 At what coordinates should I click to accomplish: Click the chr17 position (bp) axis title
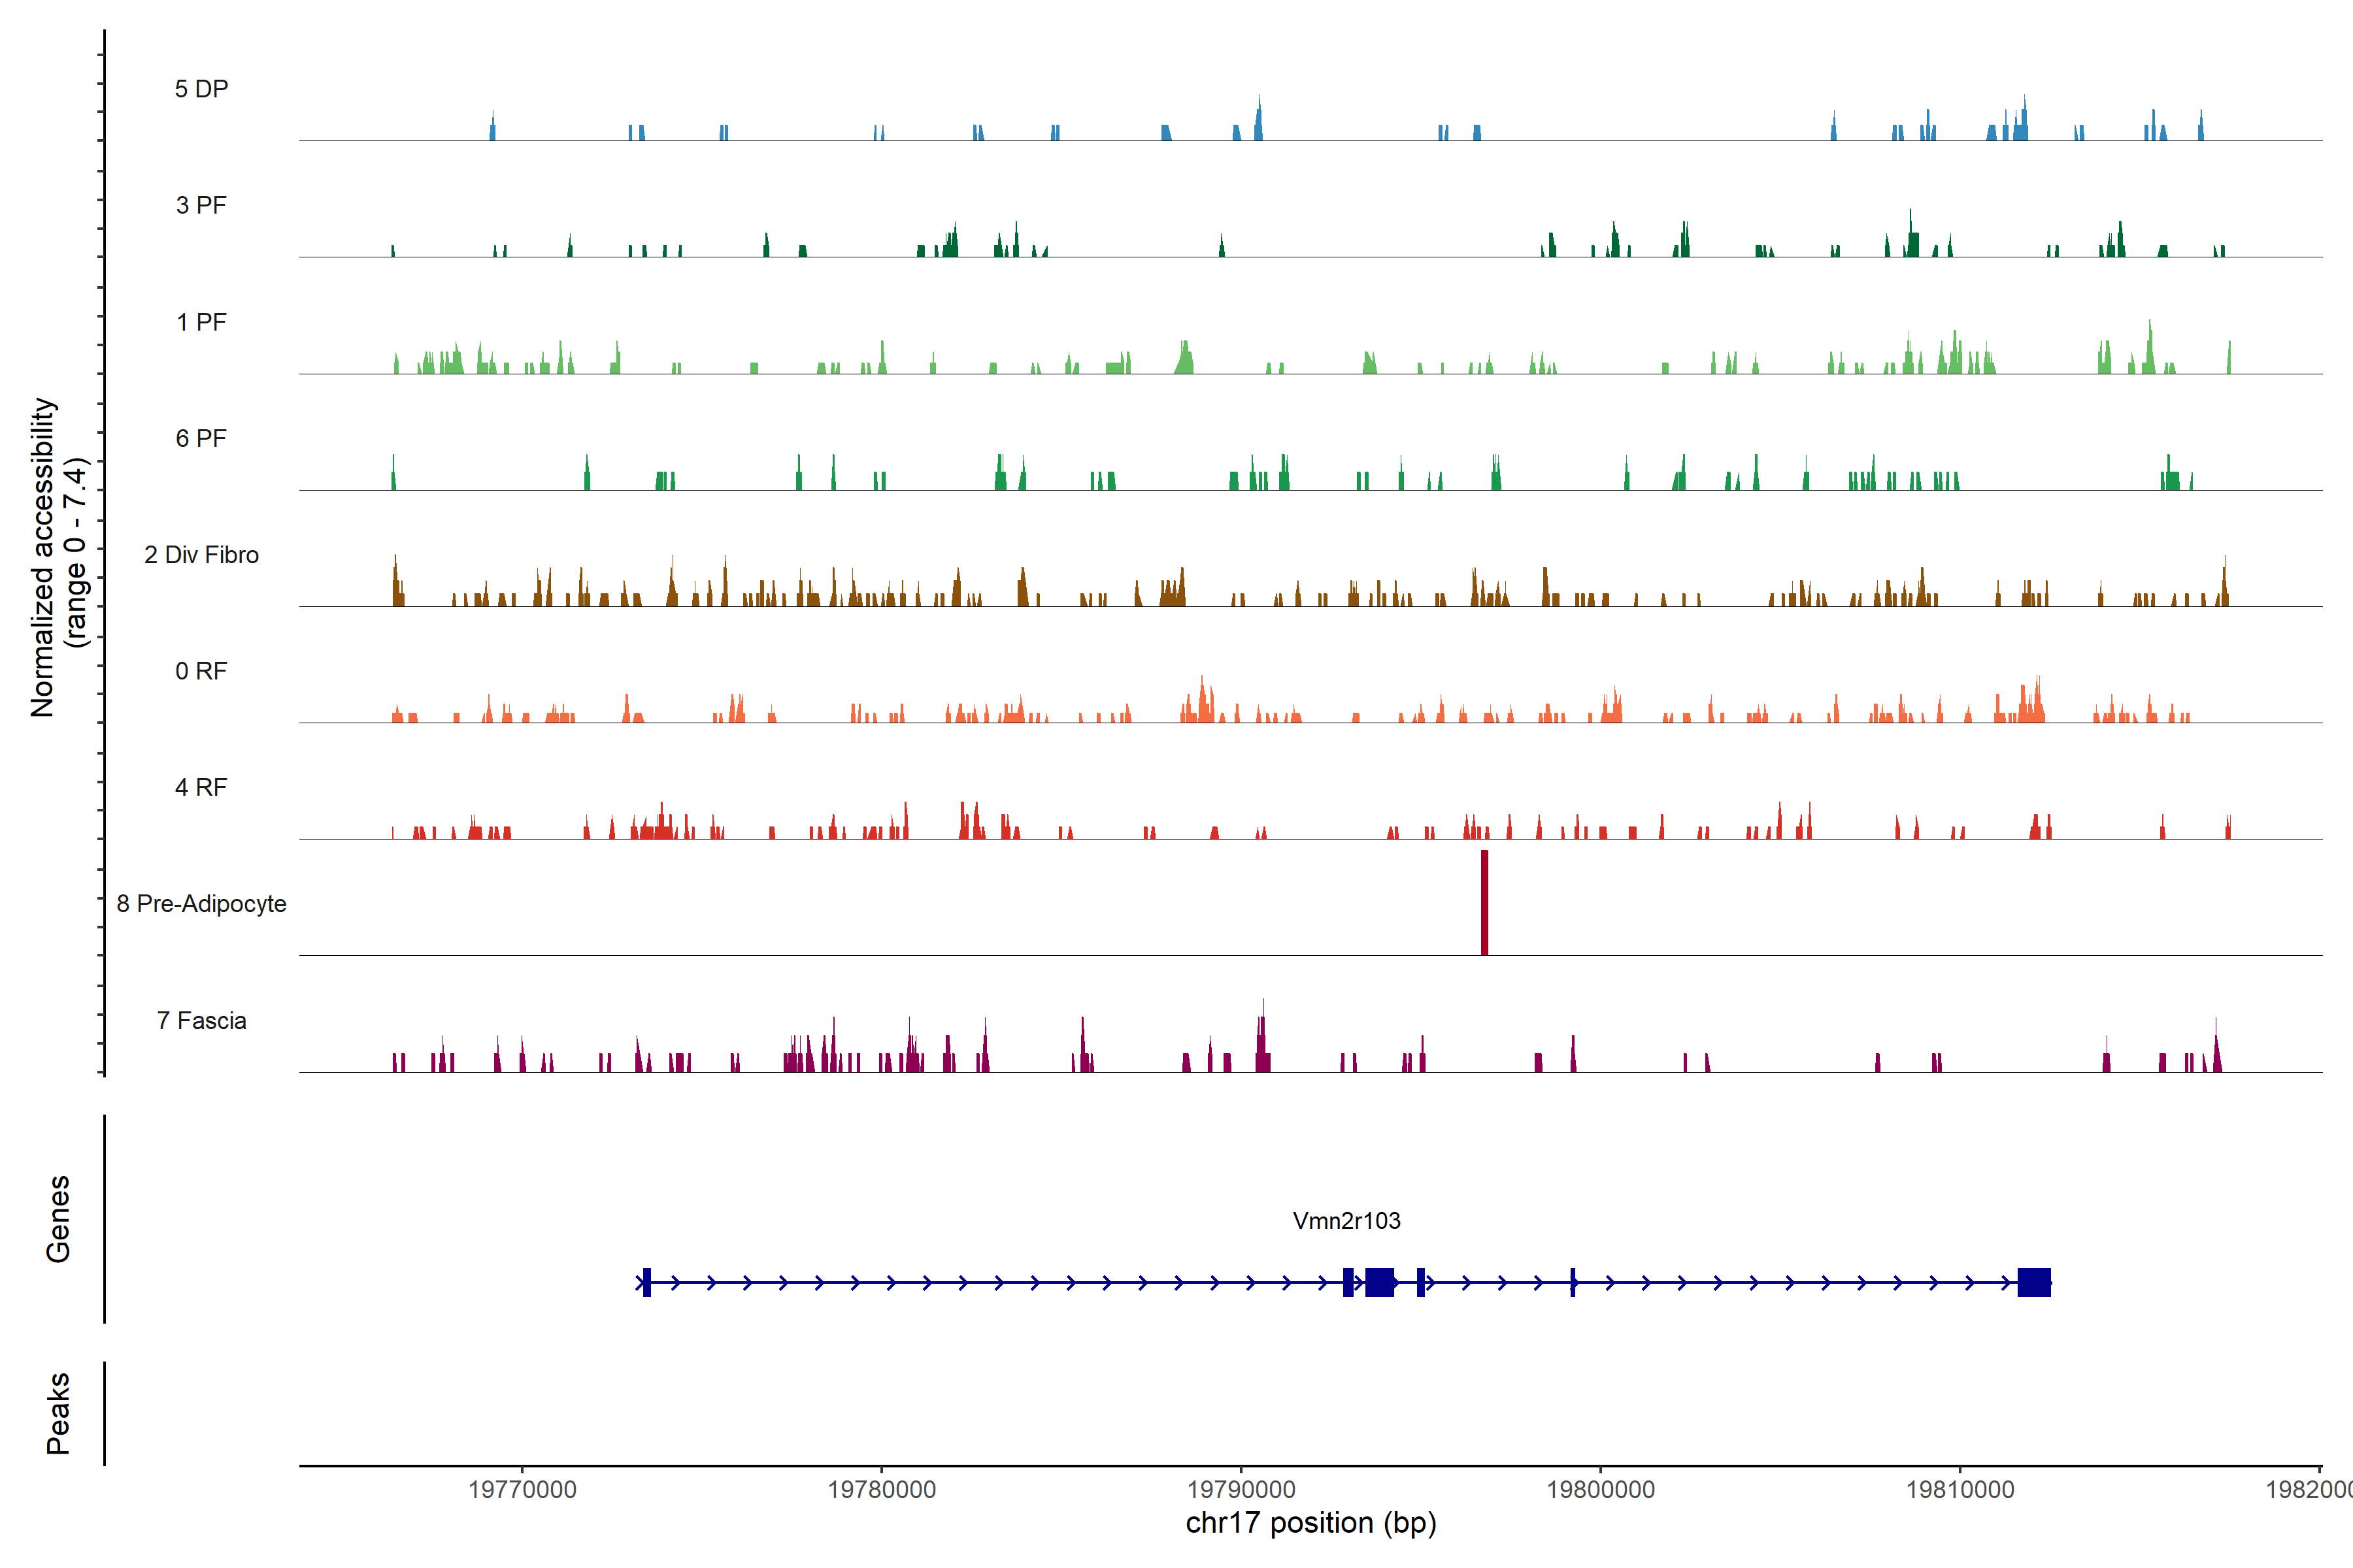(x=1310, y=1523)
